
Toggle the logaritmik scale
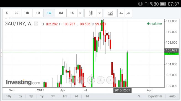[x=155, y=96]
